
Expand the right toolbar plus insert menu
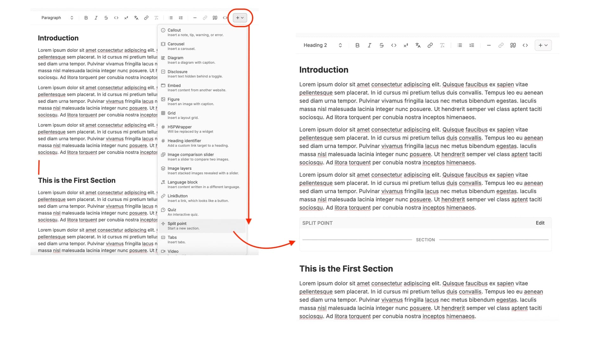coord(543,45)
